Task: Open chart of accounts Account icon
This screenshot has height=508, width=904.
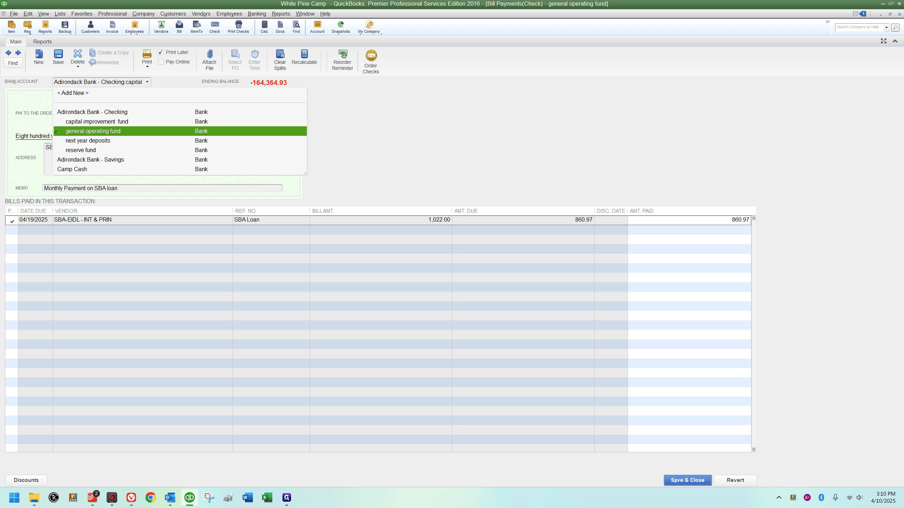Action: (317, 27)
